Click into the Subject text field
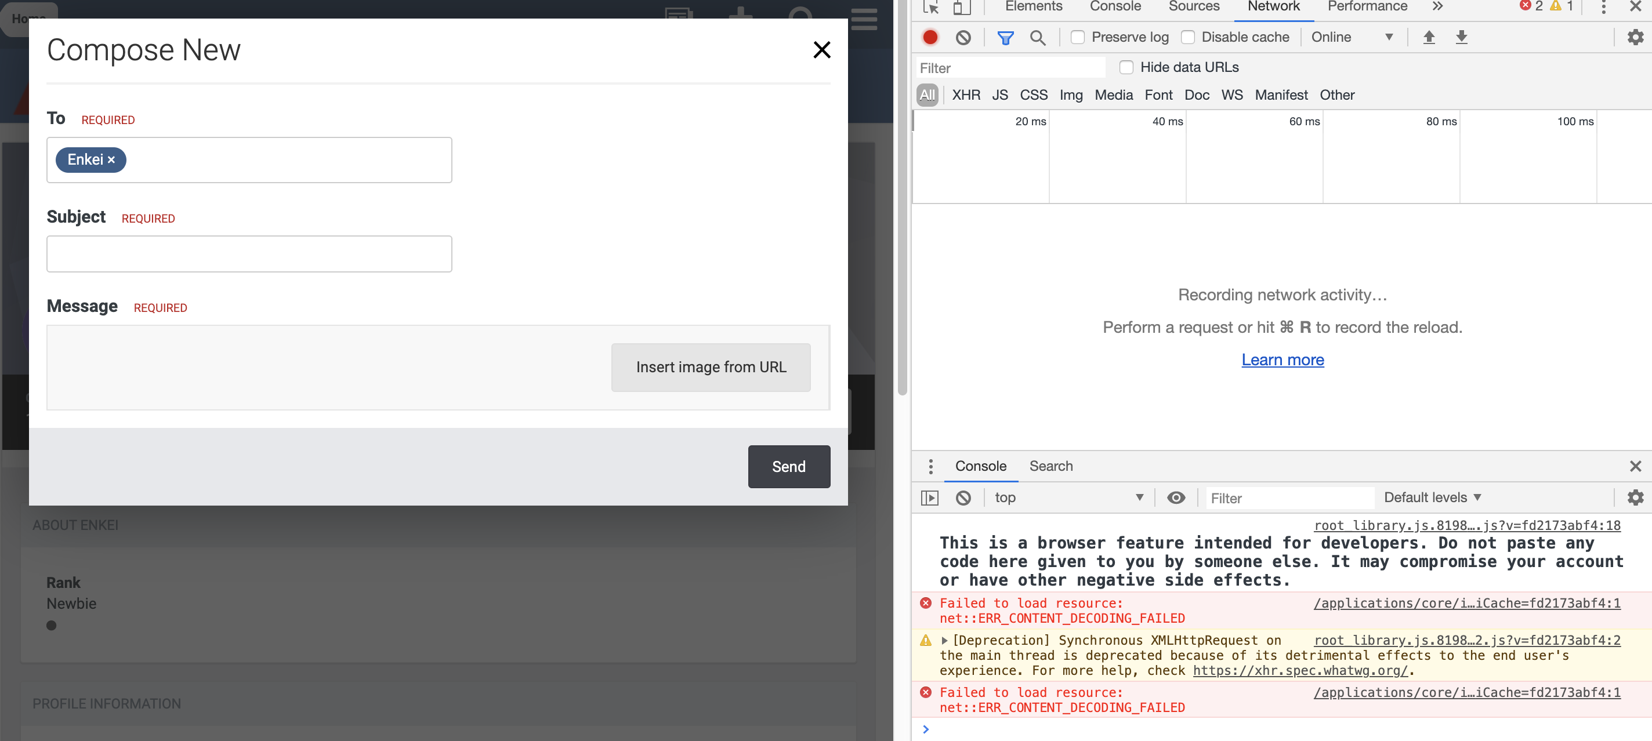Screen dimensions: 1652x741 249,254
